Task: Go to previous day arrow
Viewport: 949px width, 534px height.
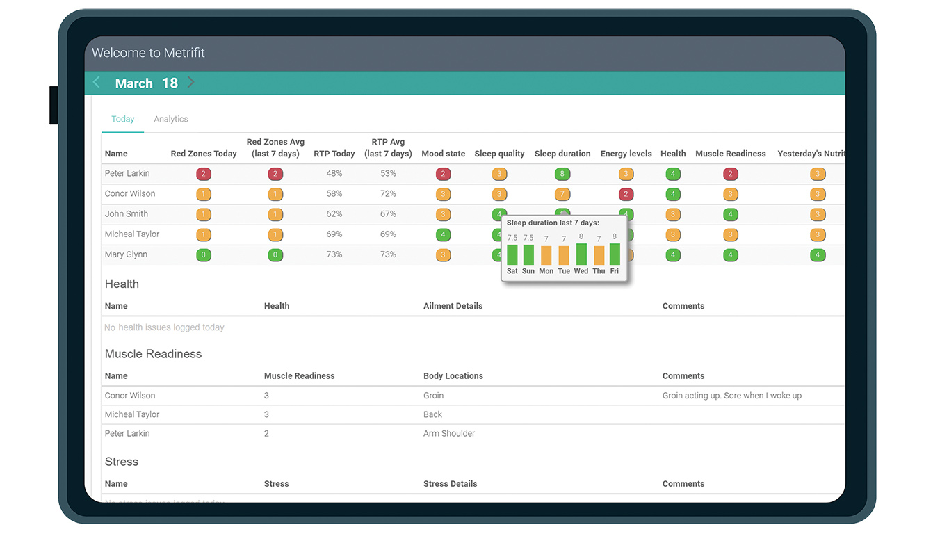Action: [97, 83]
